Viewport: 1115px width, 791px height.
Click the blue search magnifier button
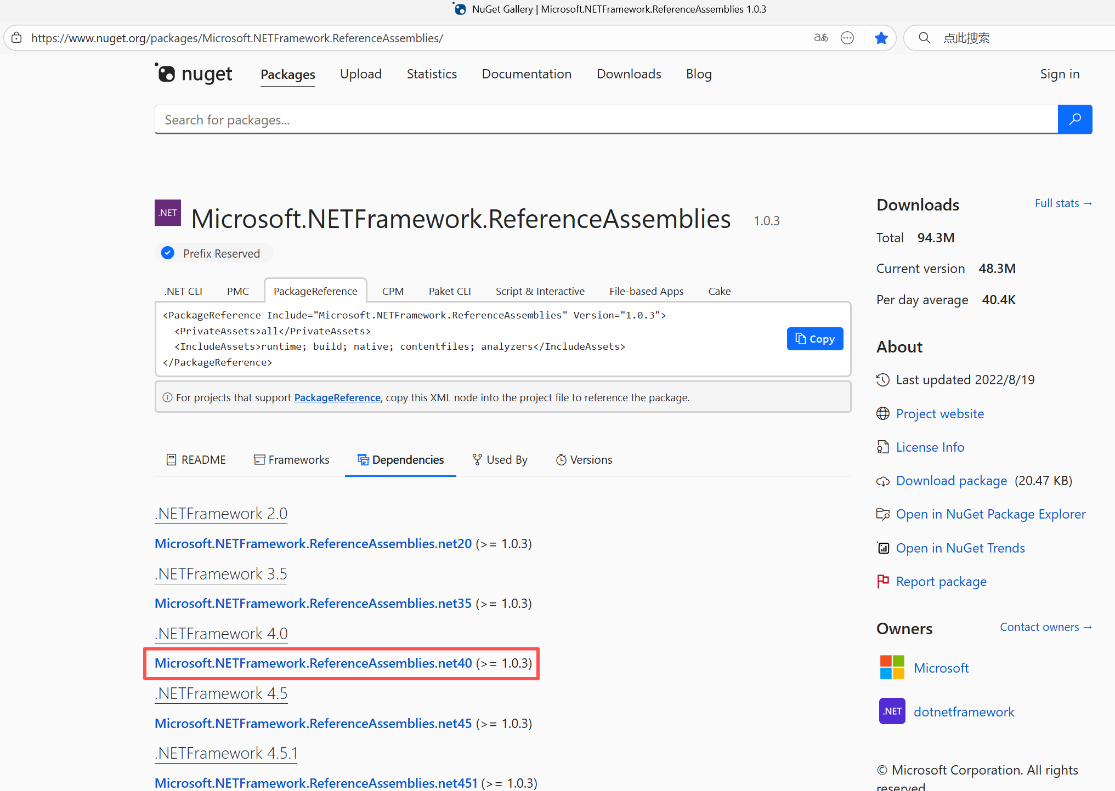1074,119
